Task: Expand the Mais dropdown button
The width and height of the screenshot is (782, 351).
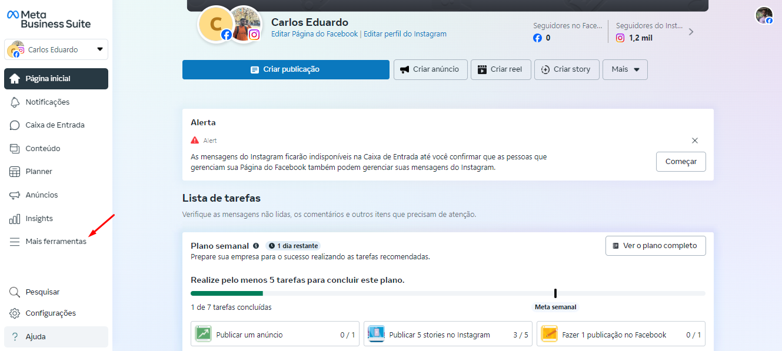Action: pos(625,69)
